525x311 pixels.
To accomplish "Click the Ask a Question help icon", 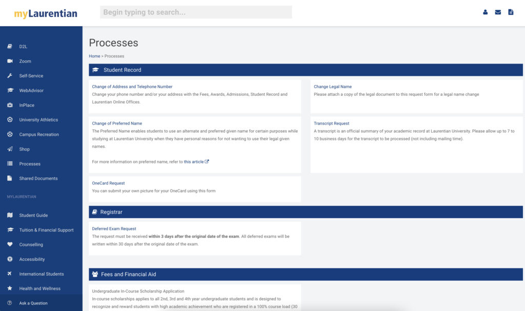I will [9, 303].
